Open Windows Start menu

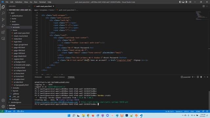[x=69, y=115]
